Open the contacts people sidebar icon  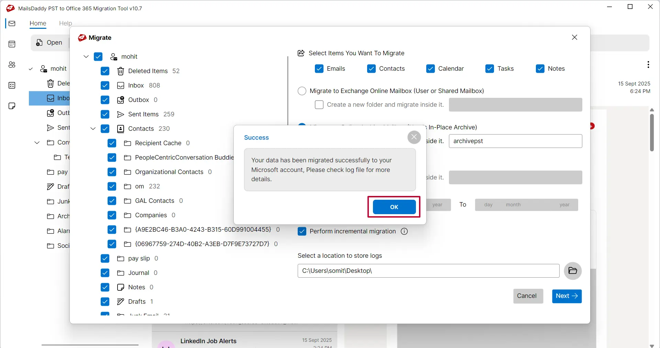tap(12, 65)
